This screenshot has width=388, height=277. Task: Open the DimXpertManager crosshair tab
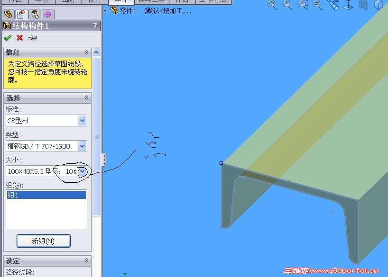tap(48, 14)
